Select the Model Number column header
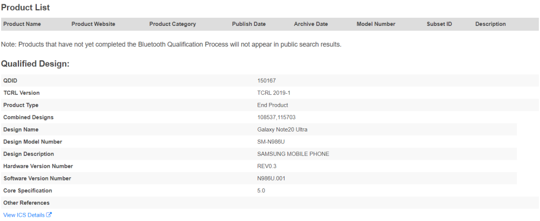 (x=376, y=24)
